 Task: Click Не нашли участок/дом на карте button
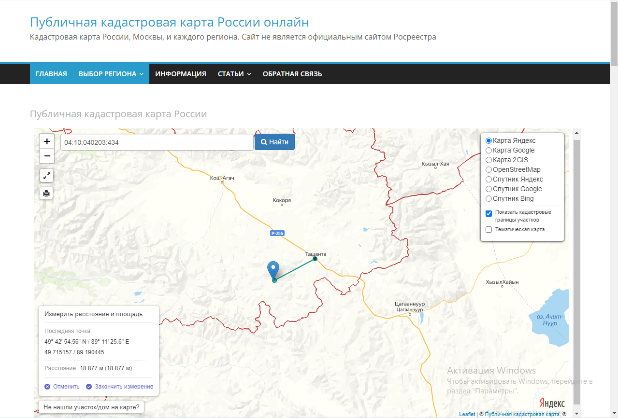91,407
